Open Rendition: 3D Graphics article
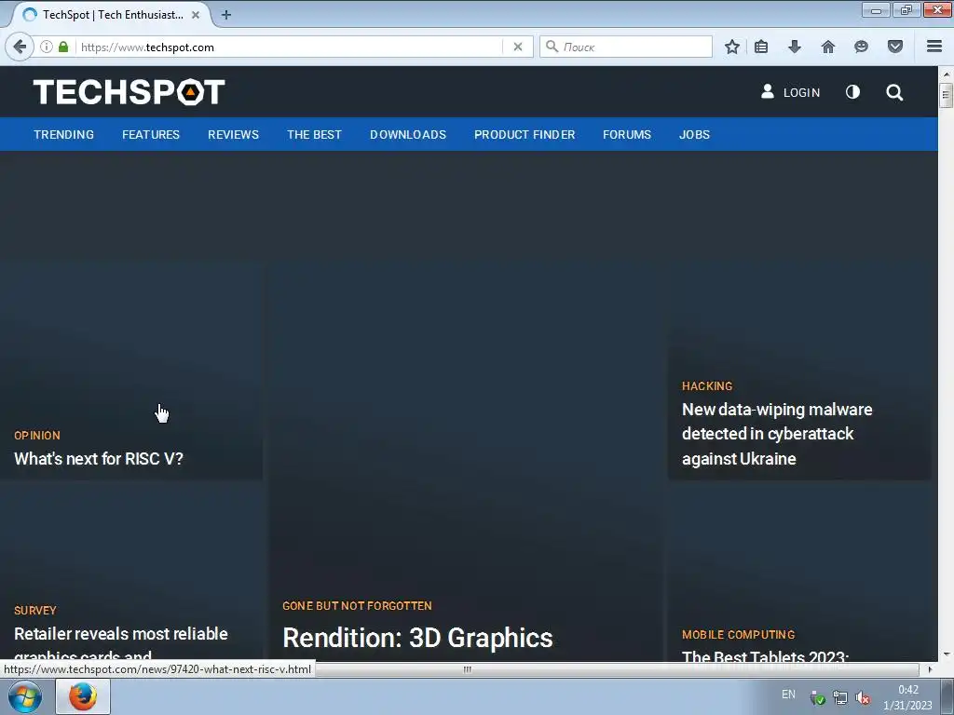Screen dimensions: 954x715 [x=417, y=638]
